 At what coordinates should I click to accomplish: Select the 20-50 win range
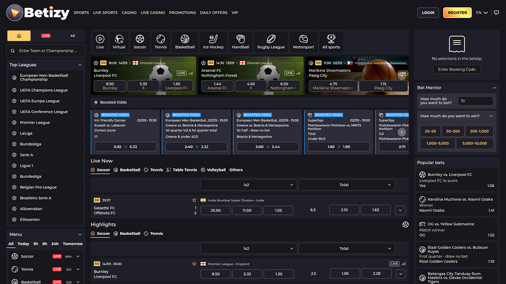[x=430, y=131]
